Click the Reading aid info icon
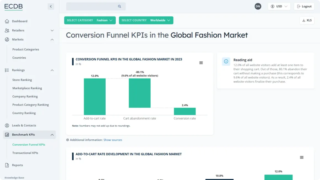Screen dimensions: 320x180 pos(226,61)
